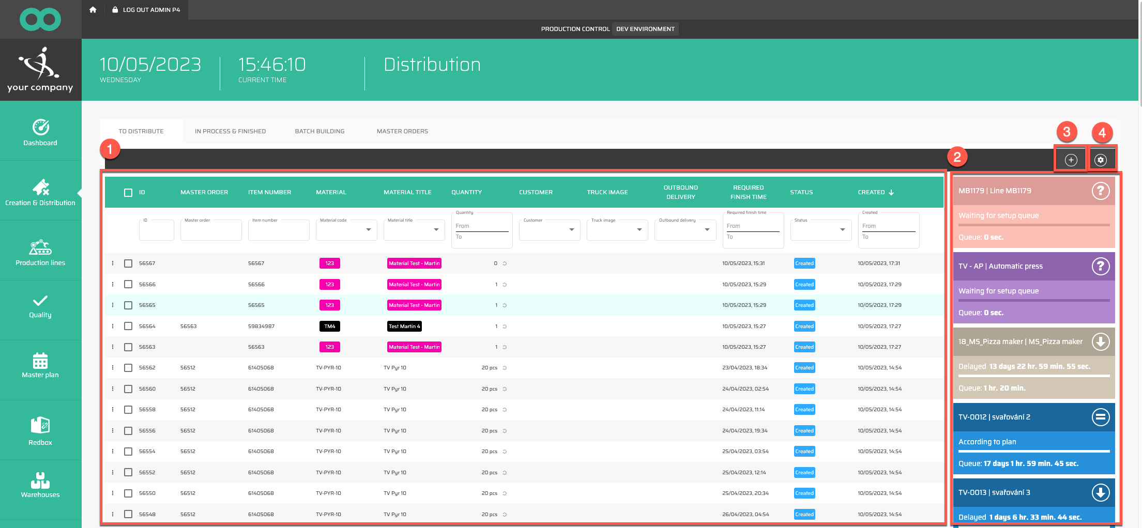Open the Master plan calendar
The image size is (1142, 528).
[40, 365]
